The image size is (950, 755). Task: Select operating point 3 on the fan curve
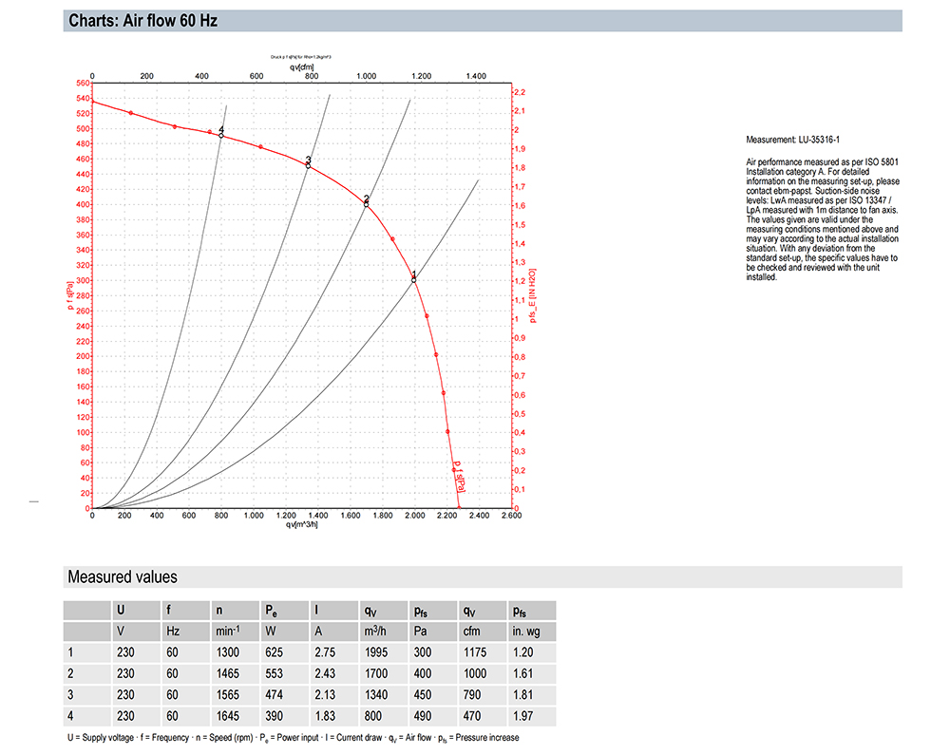tap(308, 165)
